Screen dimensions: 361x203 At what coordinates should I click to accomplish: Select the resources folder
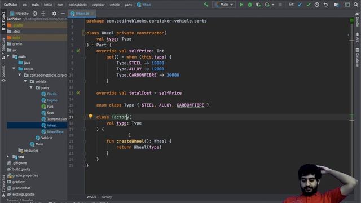pos(29,151)
